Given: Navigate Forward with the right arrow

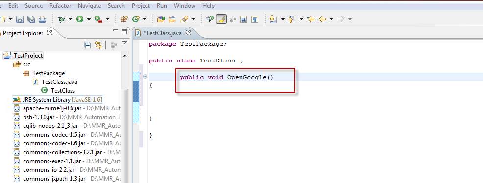Looking at the screenshot, I should coord(340,20).
